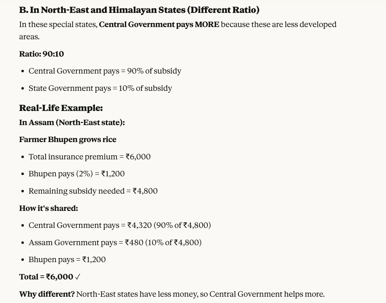Select the "Ratio: 90:10" bold line
386x303 pixels.
tap(41, 54)
